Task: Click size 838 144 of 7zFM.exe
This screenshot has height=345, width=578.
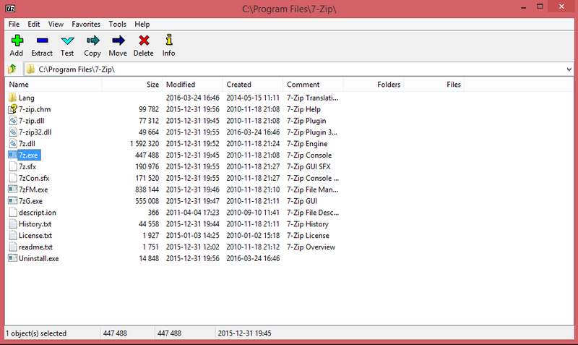Action: (x=147, y=189)
